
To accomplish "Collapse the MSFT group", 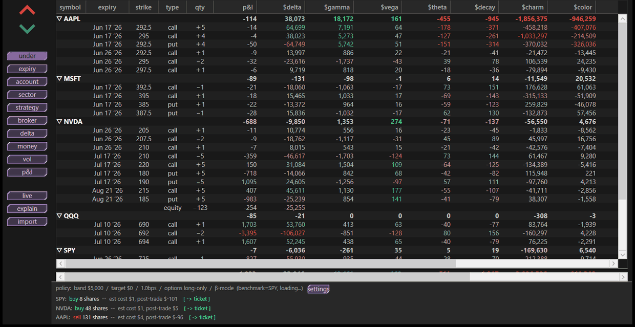I will [x=59, y=79].
